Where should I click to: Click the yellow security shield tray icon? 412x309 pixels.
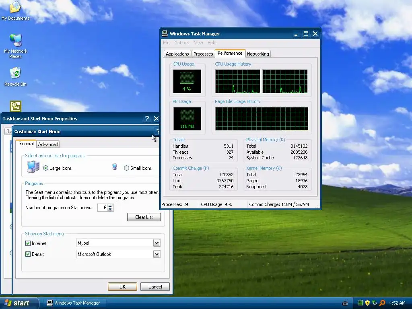[367, 303]
